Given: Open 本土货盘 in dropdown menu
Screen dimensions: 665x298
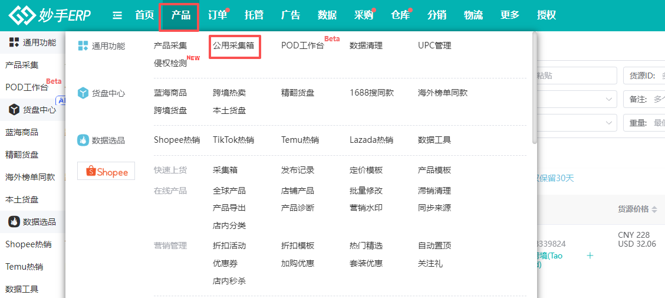Looking at the screenshot, I should pos(229,111).
